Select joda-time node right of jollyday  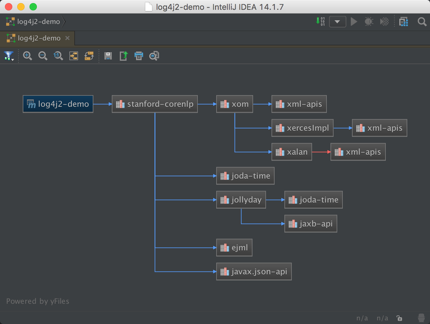[314, 200]
